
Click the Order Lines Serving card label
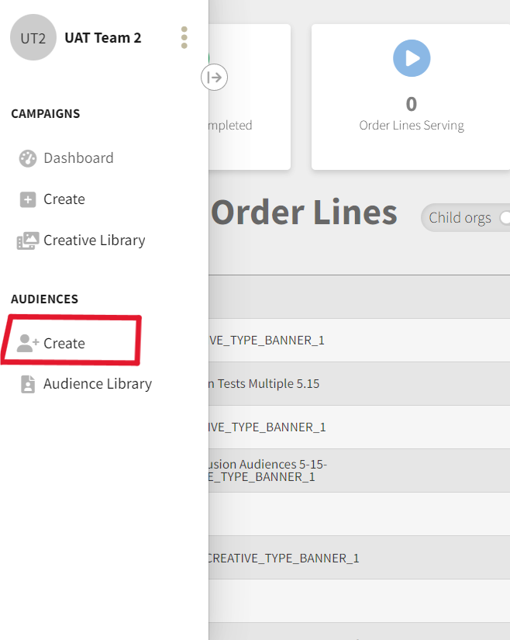coord(412,125)
